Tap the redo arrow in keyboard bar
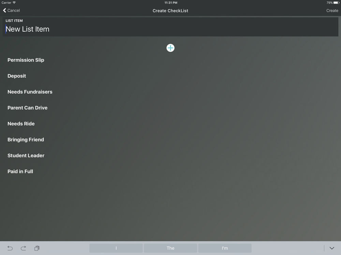Viewport: 341px width, 255px height. coord(24,248)
